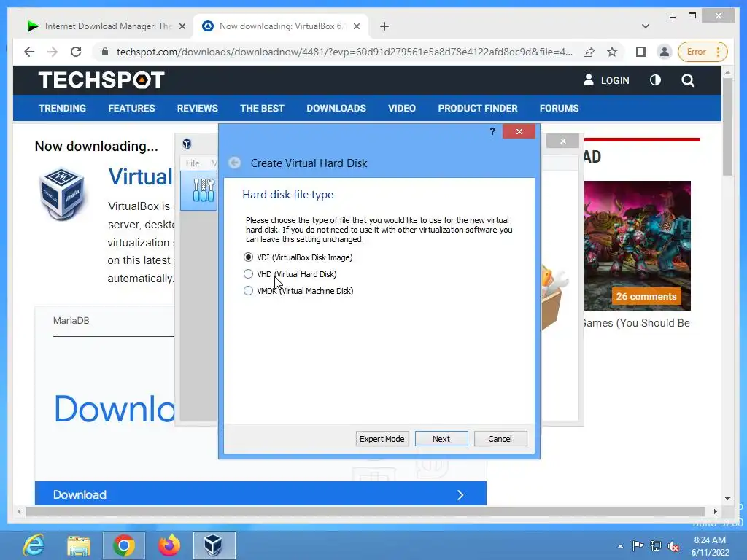Open File menu in VirtualBox Manager
This screenshot has width=747, height=560.
(x=193, y=163)
